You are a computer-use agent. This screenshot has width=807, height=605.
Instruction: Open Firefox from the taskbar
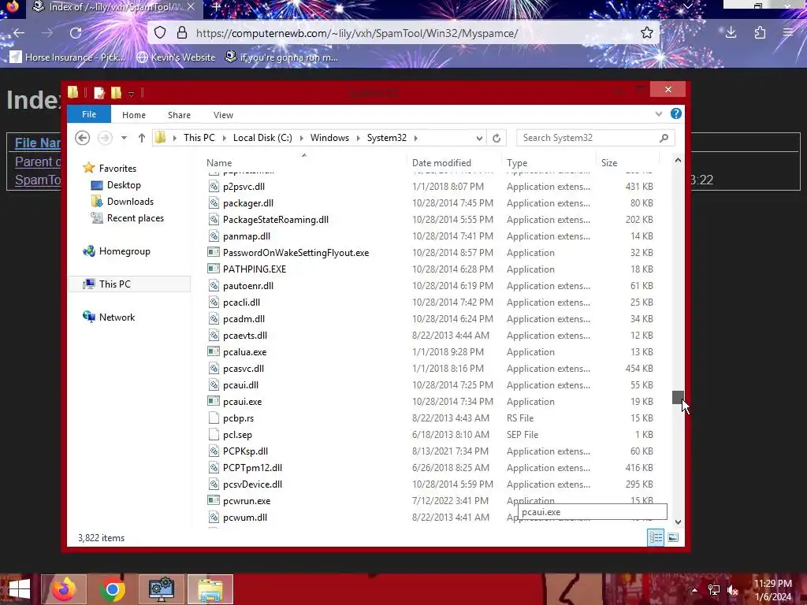pyautogui.click(x=64, y=589)
